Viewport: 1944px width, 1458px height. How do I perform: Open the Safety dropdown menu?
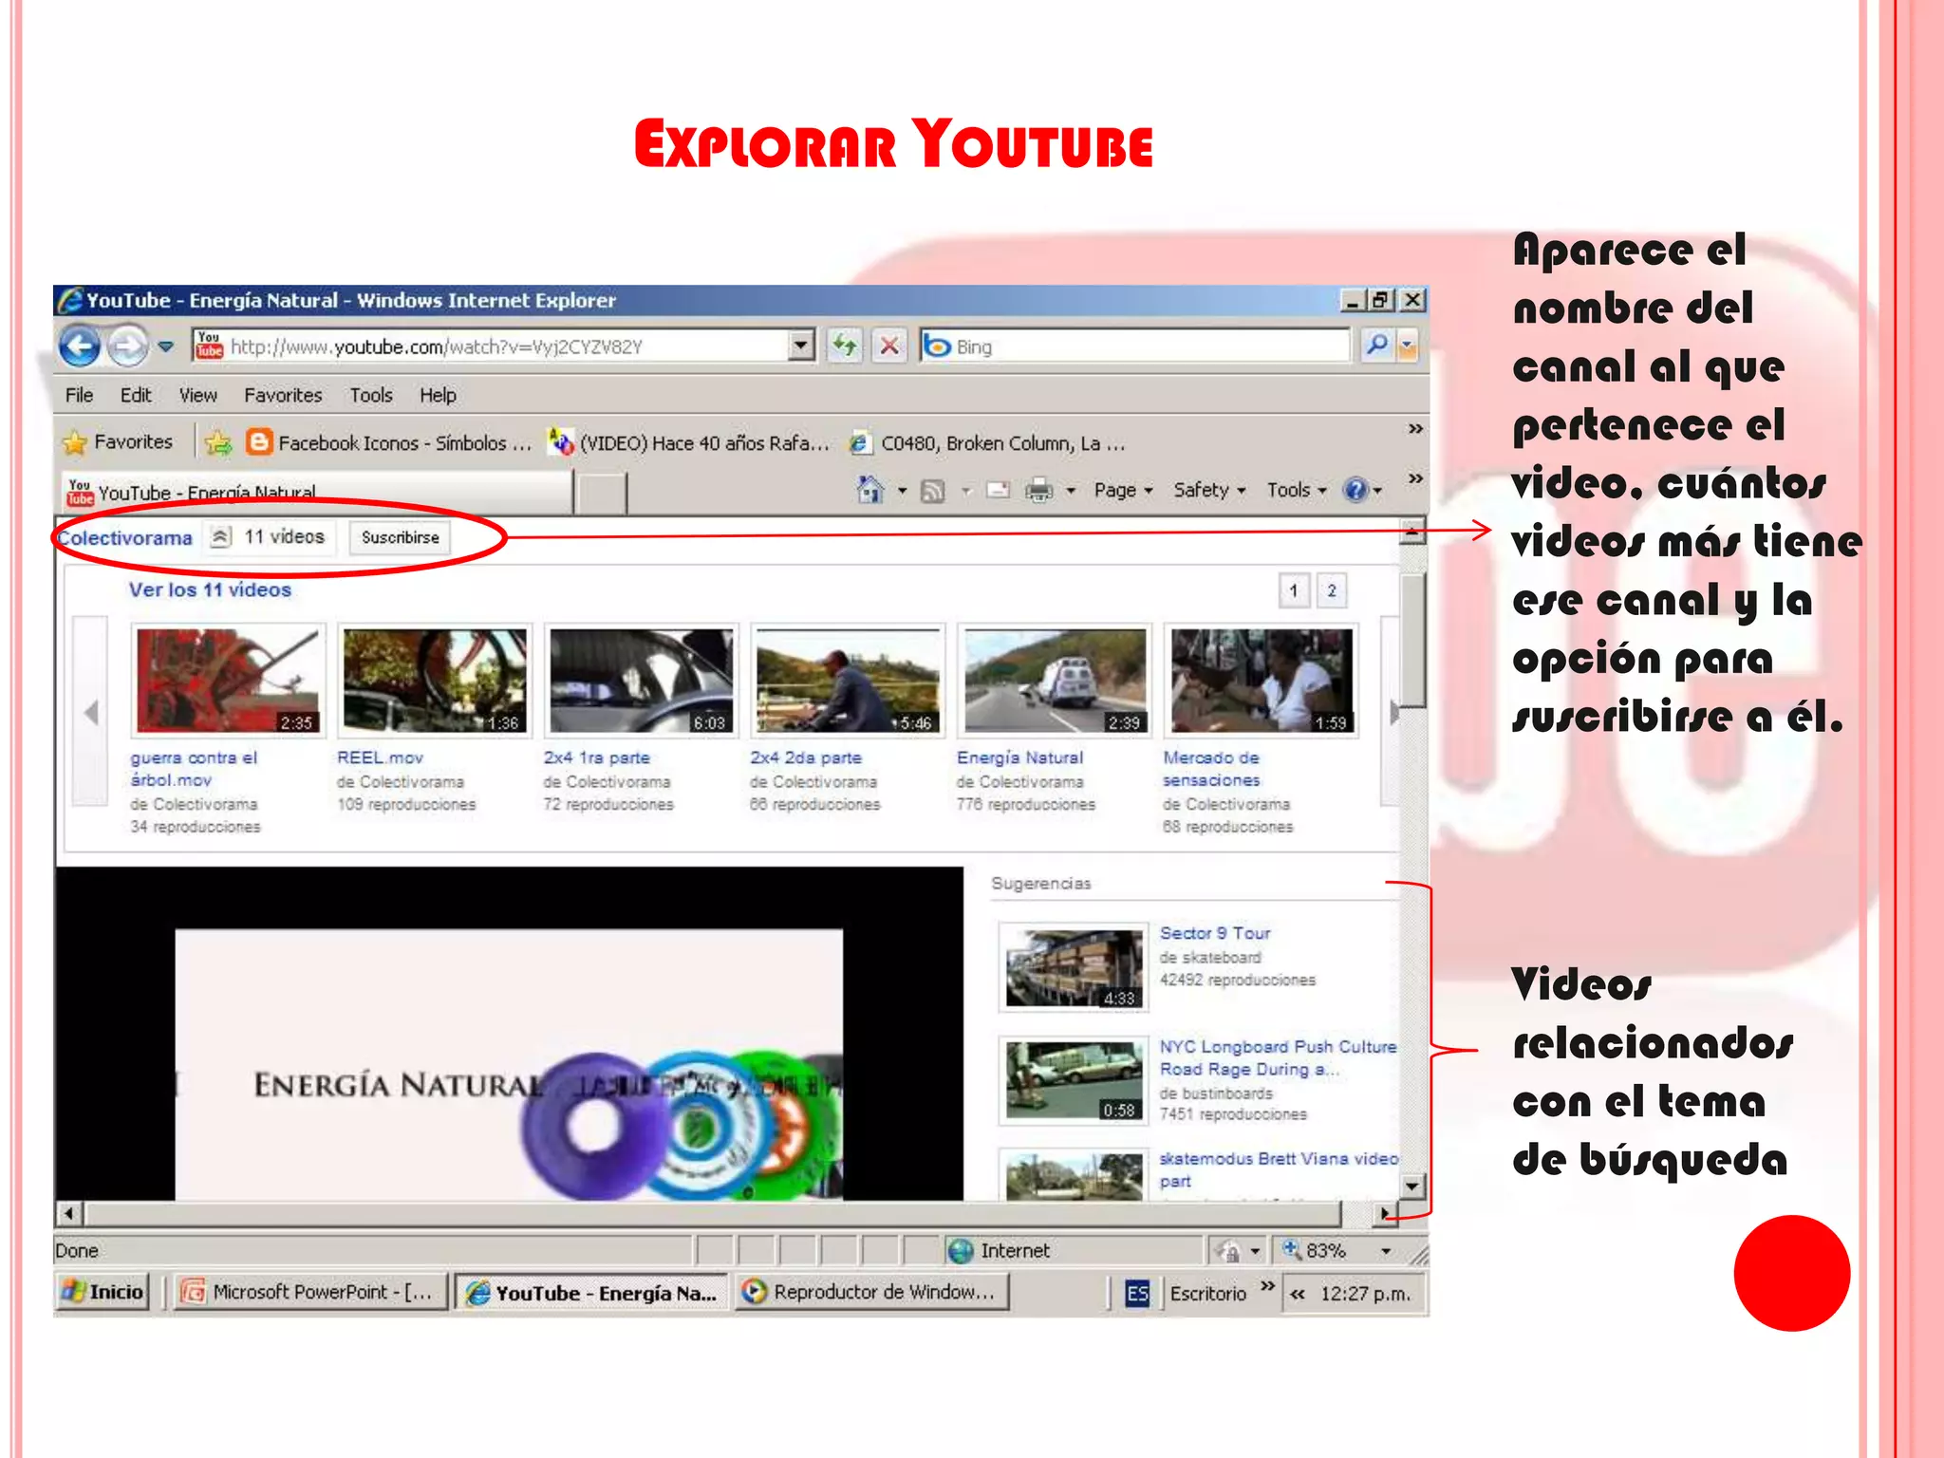click(1209, 490)
